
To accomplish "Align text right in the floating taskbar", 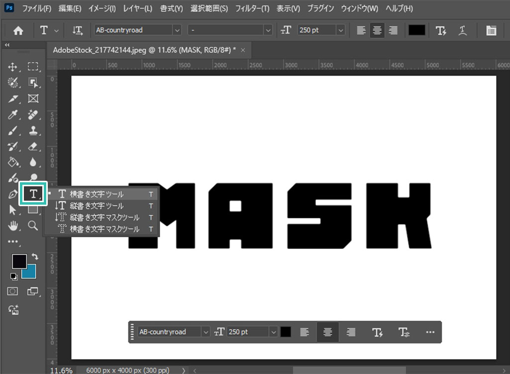I will (351, 332).
